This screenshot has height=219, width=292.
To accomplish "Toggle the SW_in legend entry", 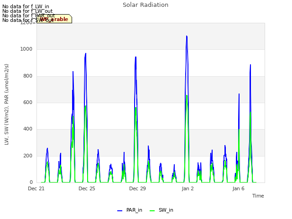I will click(162, 210).
